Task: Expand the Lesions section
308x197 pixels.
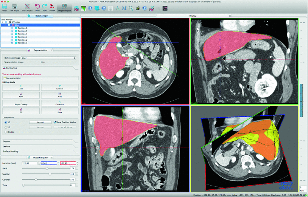Action: [40, 147]
